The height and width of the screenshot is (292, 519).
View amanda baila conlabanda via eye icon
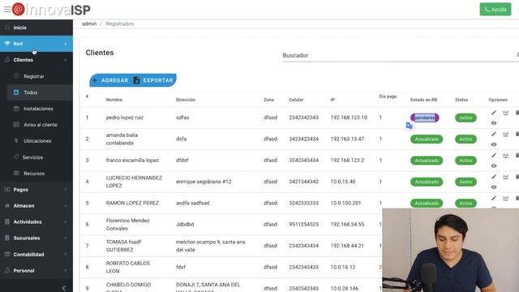494,144
